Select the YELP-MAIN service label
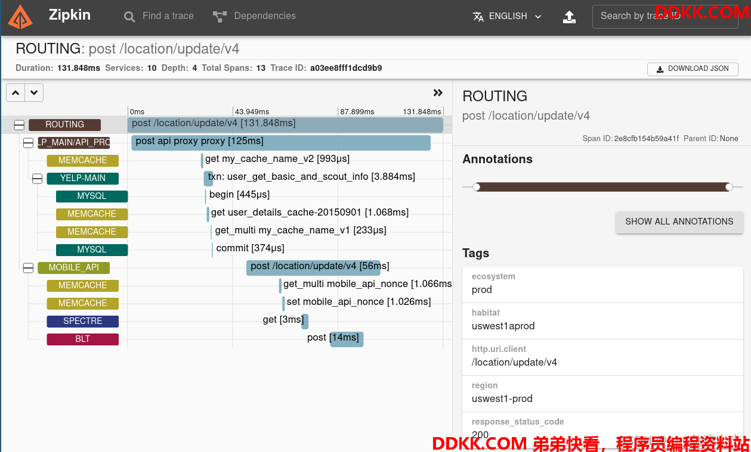Screen dimensions: 751x452 coord(83,179)
